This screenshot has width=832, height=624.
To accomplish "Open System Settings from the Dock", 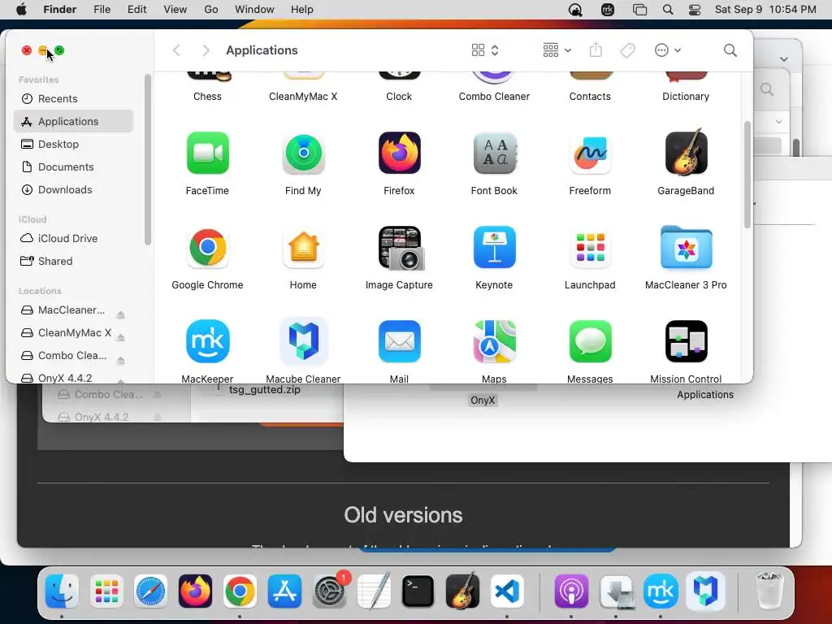I will point(330,591).
